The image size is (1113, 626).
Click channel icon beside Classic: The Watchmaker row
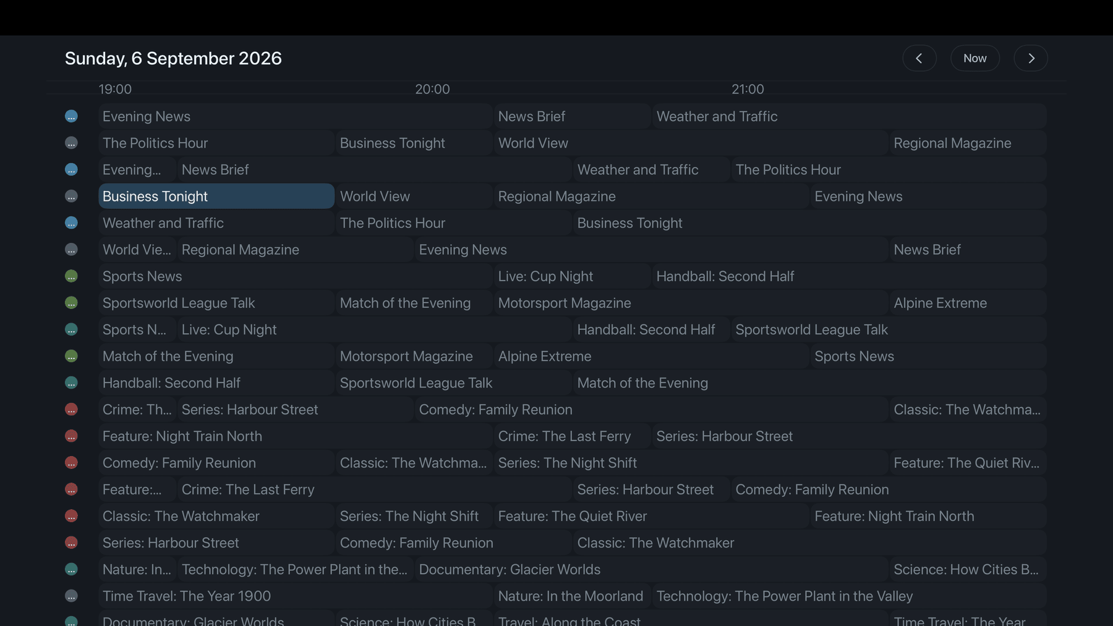pos(71,516)
